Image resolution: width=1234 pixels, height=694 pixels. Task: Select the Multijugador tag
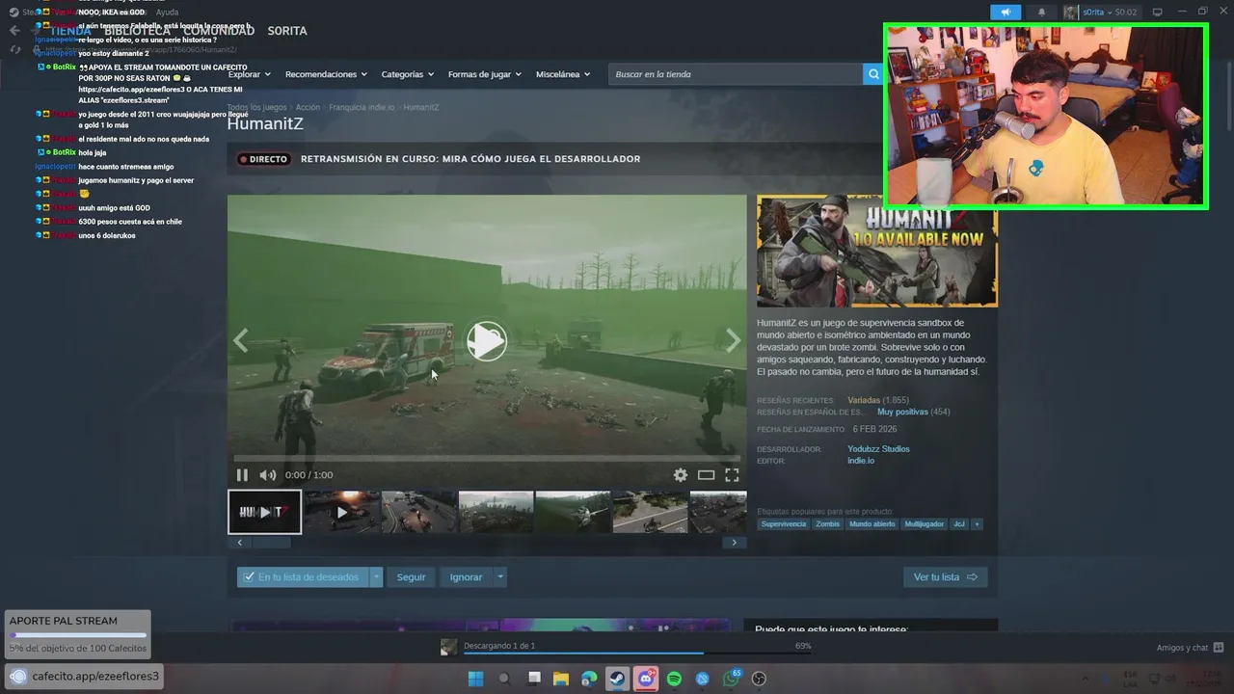click(x=924, y=524)
